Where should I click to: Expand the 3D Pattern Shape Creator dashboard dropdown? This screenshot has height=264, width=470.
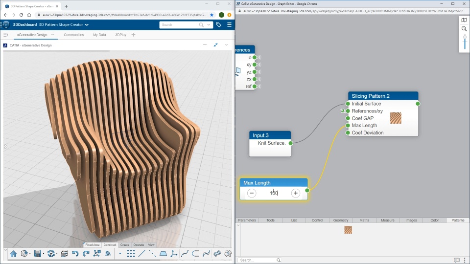pos(87,24)
